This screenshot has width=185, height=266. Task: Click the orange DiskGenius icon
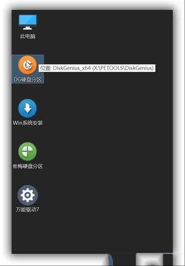(x=27, y=65)
